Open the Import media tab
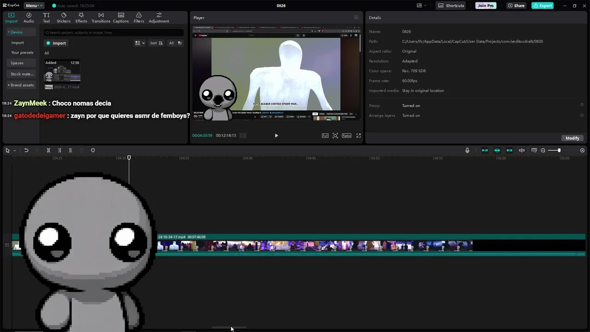The width and height of the screenshot is (590, 332). pos(11,18)
